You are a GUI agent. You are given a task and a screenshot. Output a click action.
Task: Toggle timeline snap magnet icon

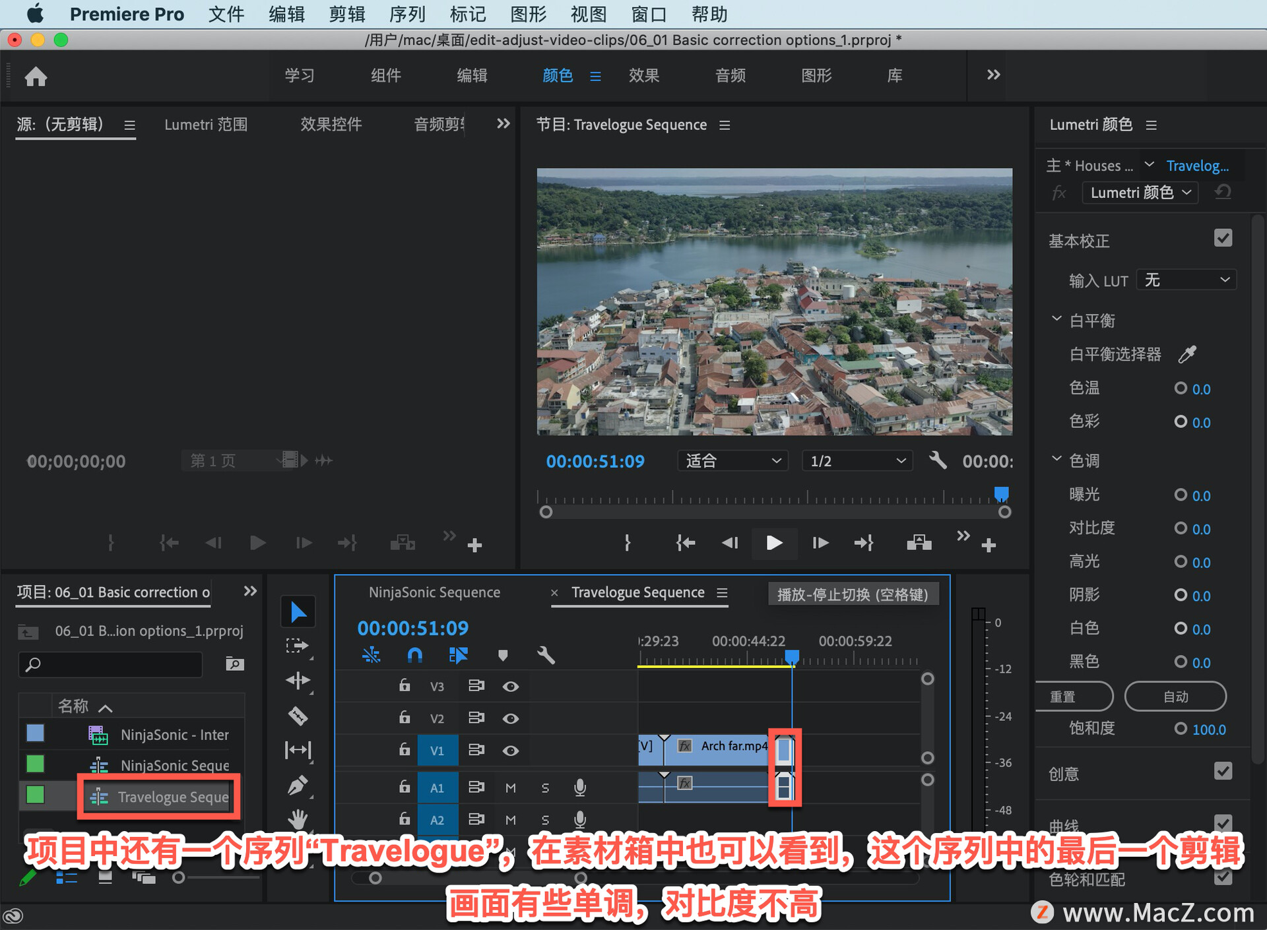coord(414,655)
